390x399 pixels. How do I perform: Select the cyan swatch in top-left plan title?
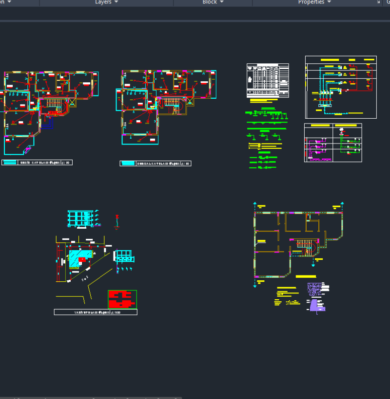10,163
